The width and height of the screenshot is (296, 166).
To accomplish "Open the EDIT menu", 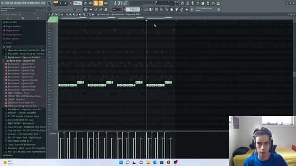I will point(7,3).
